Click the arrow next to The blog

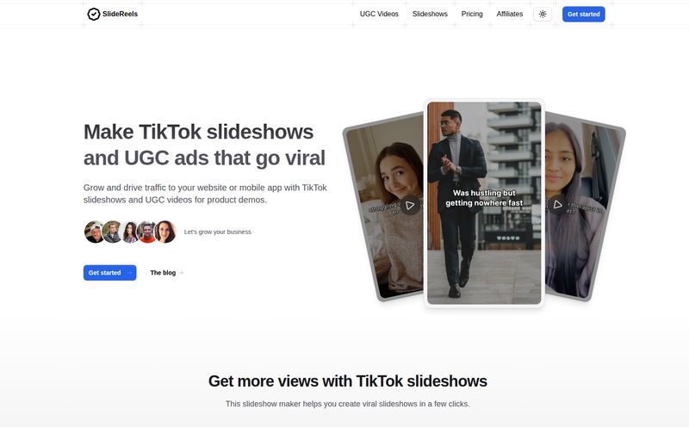point(181,273)
